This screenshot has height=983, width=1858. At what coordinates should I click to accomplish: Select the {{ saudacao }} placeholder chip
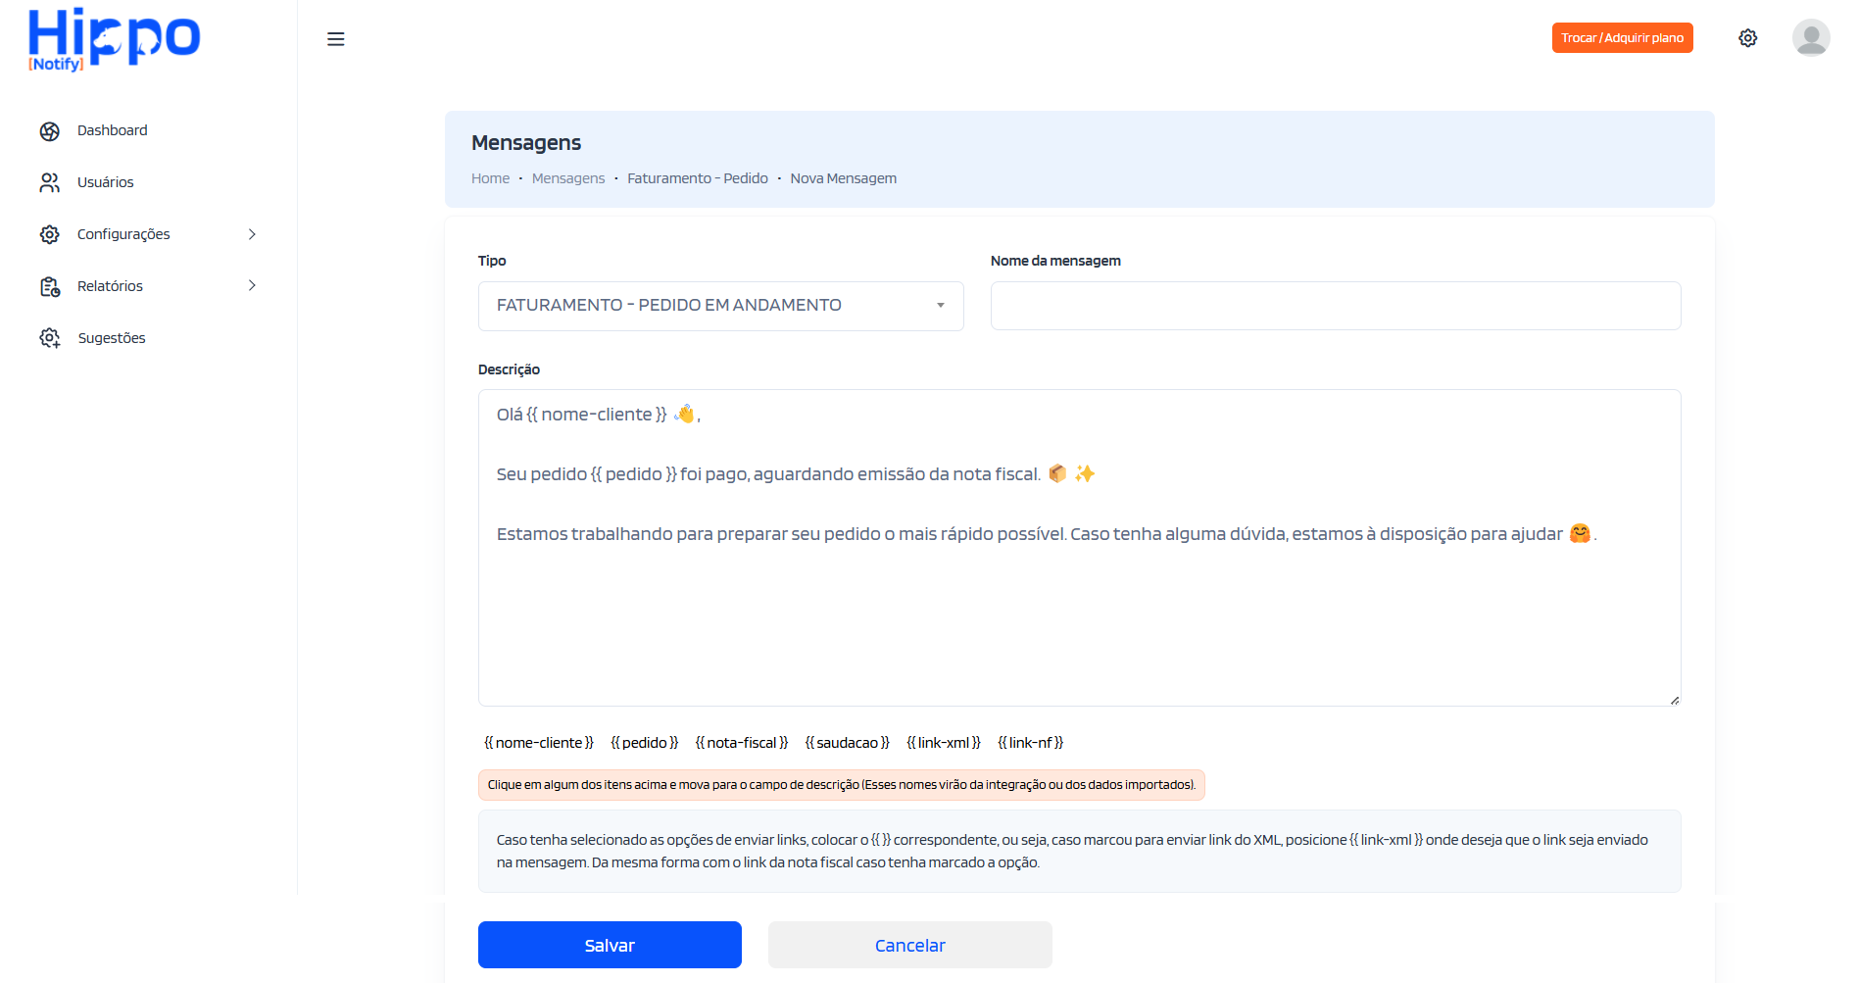(x=847, y=742)
